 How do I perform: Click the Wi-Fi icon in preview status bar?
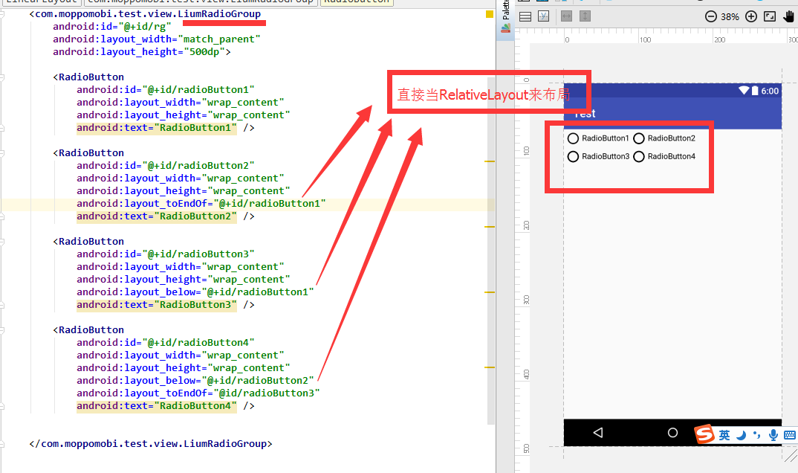[x=744, y=91]
